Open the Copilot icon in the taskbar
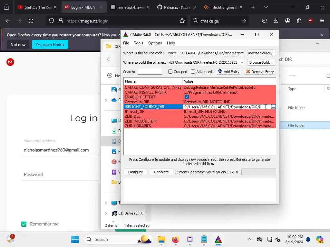330x247 pixels. point(320,239)
